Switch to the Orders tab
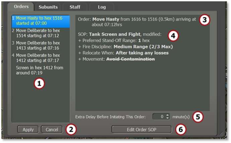 point(21,7)
